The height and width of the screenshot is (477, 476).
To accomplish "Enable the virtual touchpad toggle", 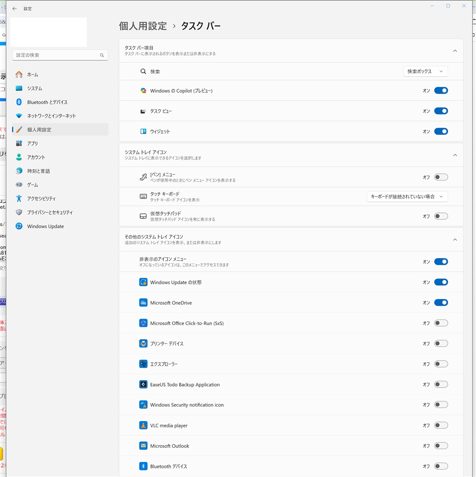I will coord(441,216).
